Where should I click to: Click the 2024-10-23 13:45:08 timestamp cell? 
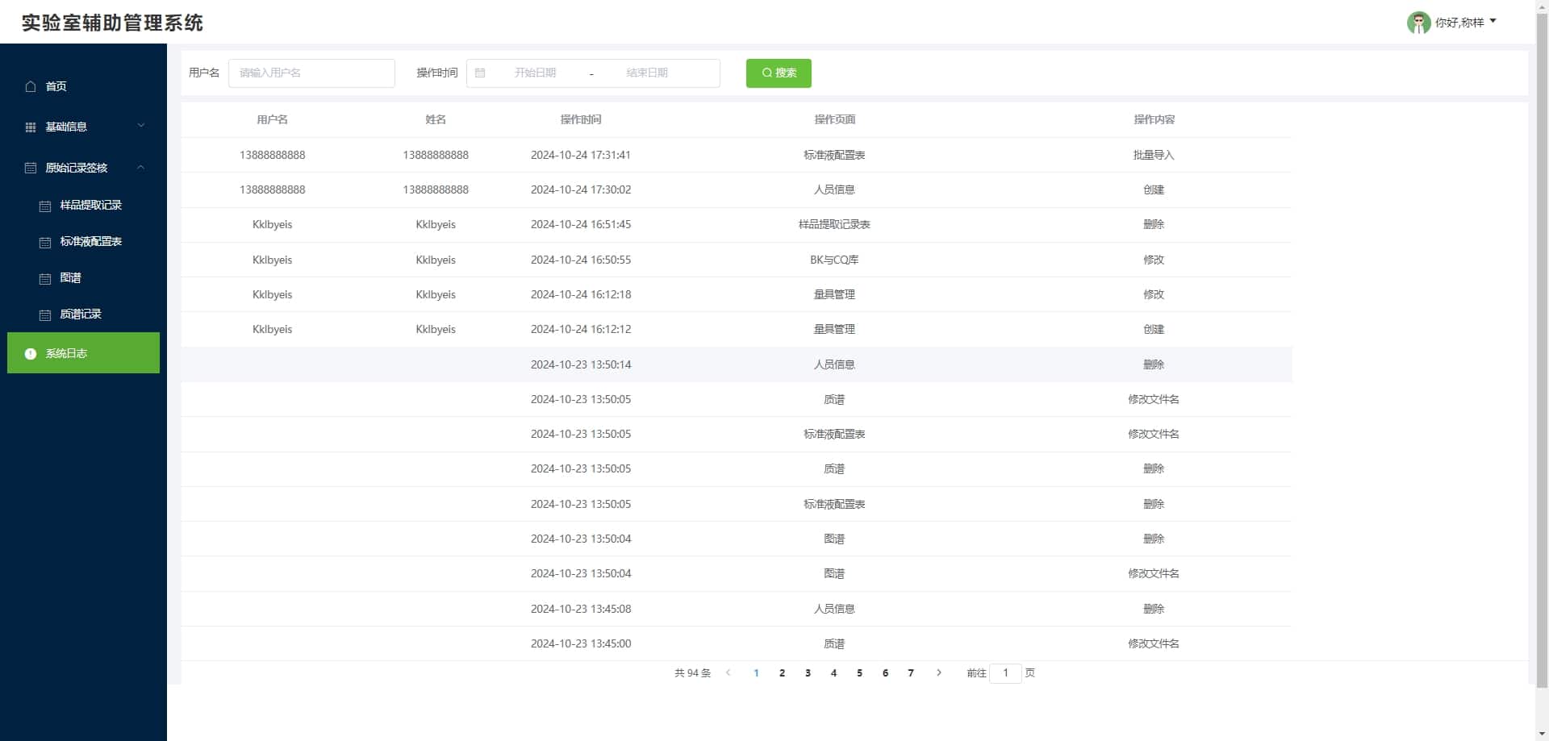coord(581,609)
